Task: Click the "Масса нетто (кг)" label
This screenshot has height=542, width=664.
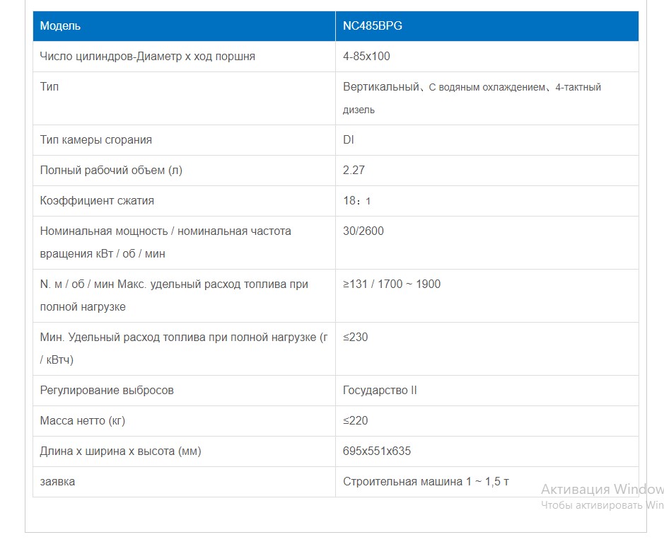Action: (83, 421)
